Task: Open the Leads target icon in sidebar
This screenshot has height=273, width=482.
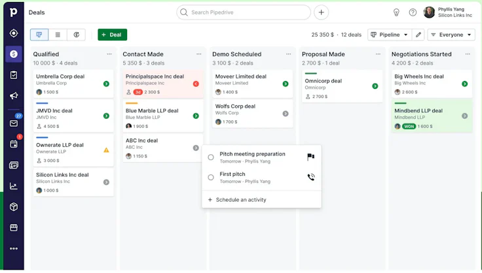Action: [x=14, y=33]
